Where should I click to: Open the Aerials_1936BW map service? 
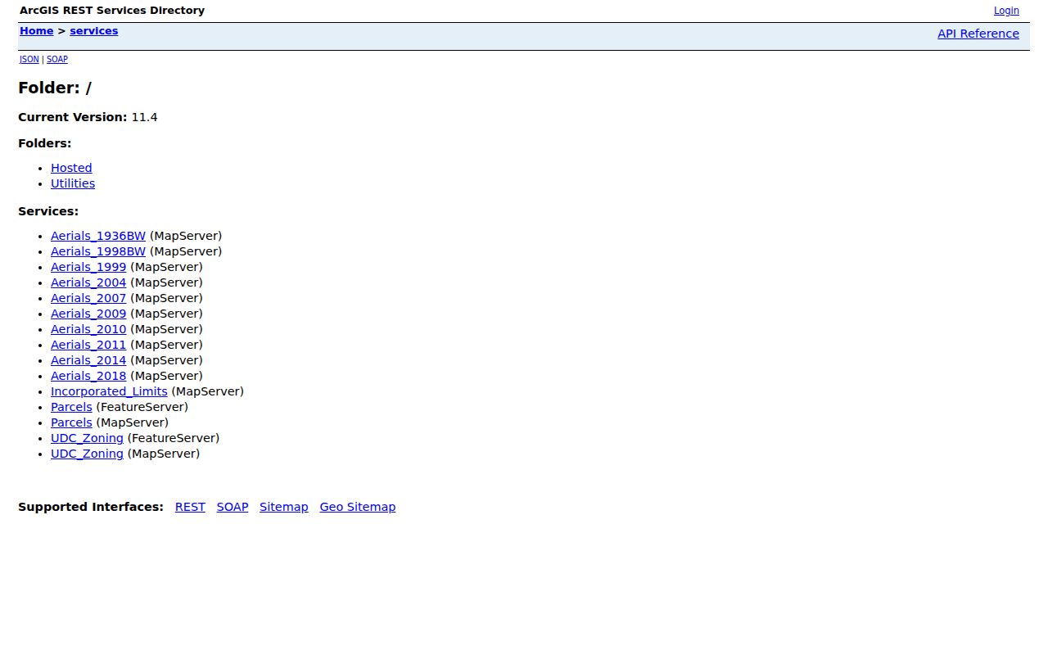click(98, 236)
